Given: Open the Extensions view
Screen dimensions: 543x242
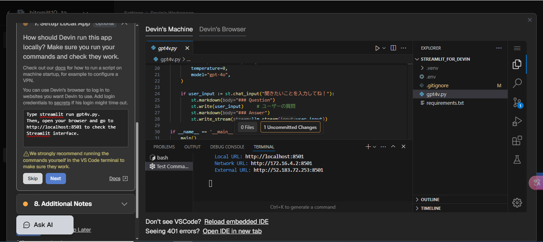Looking at the screenshot, I should pyautogui.click(x=517, y=140).
